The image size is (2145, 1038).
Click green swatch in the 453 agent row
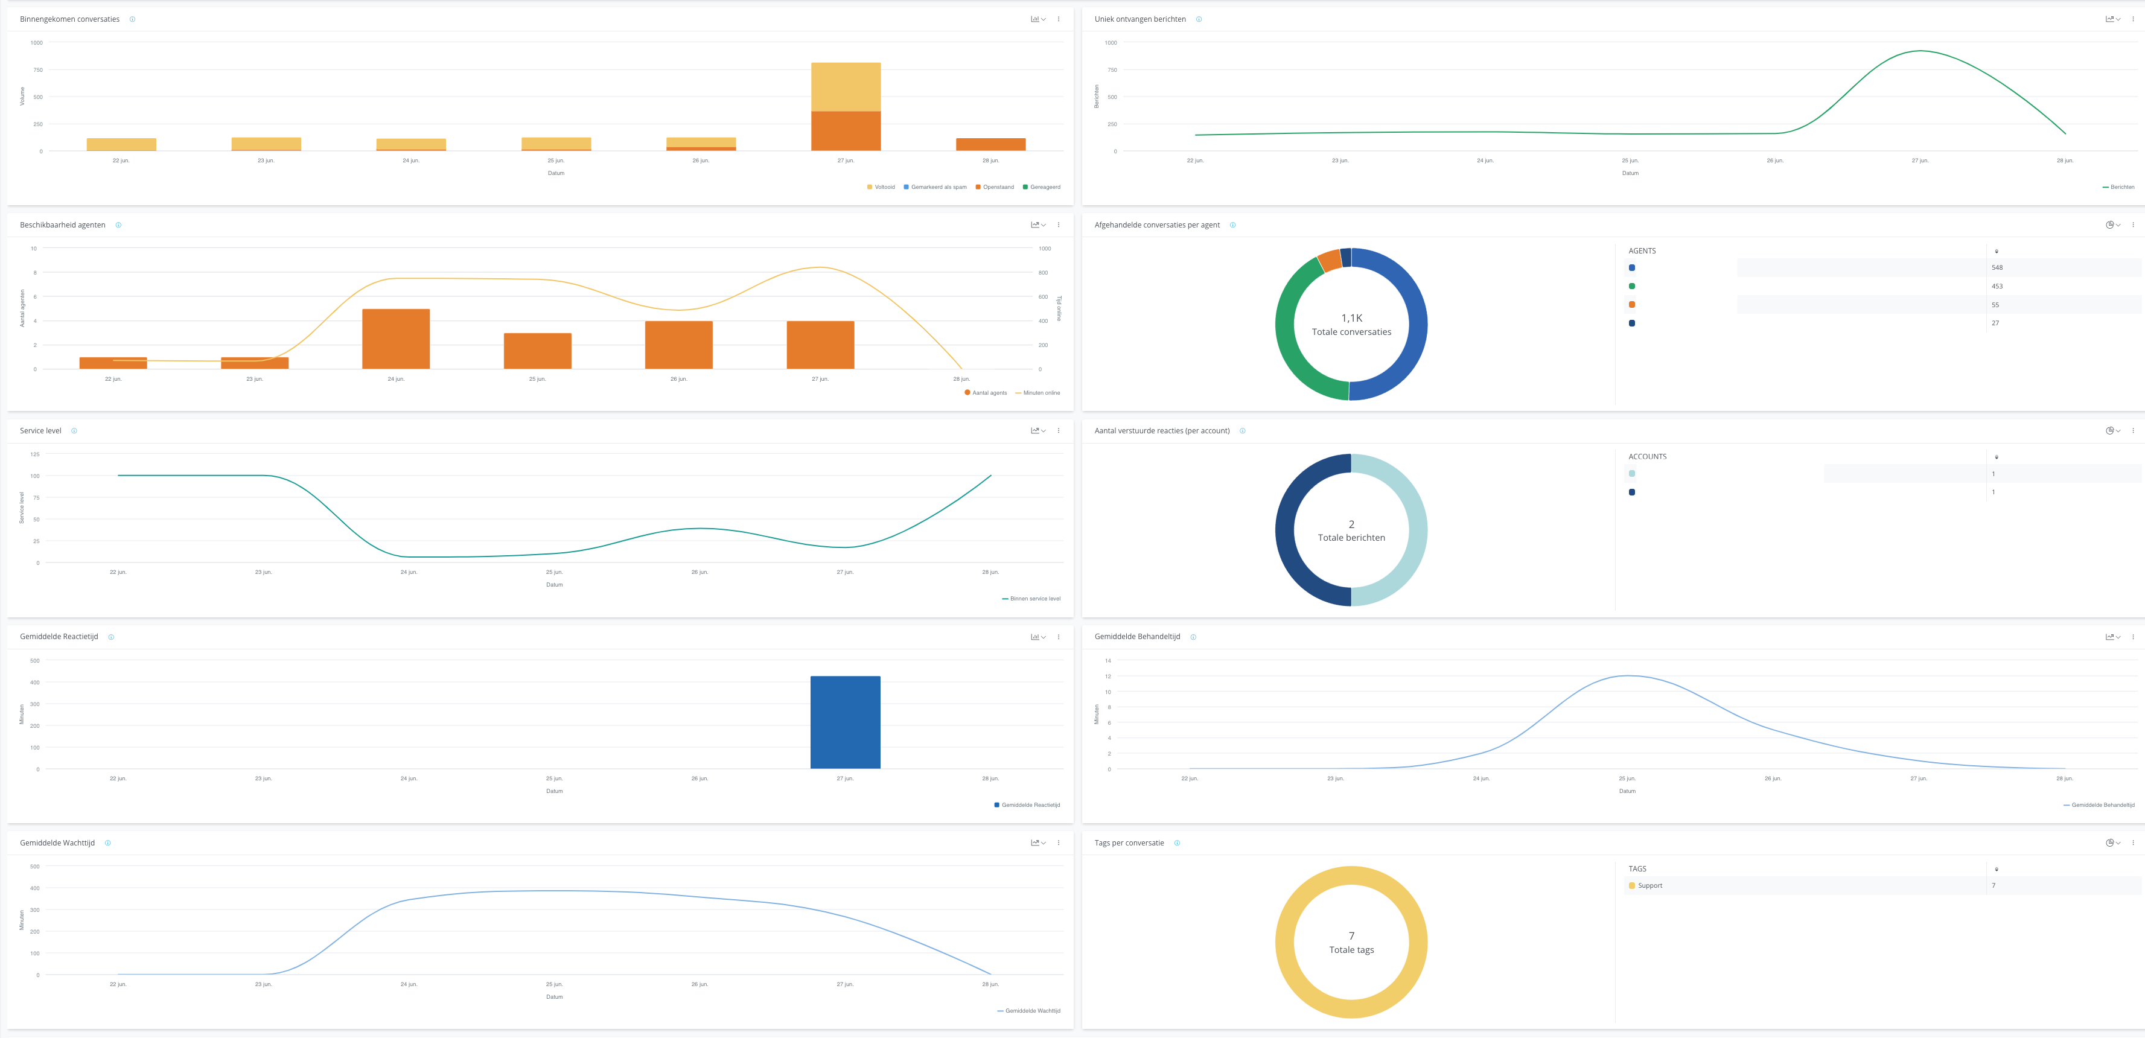coord(1632,286)
